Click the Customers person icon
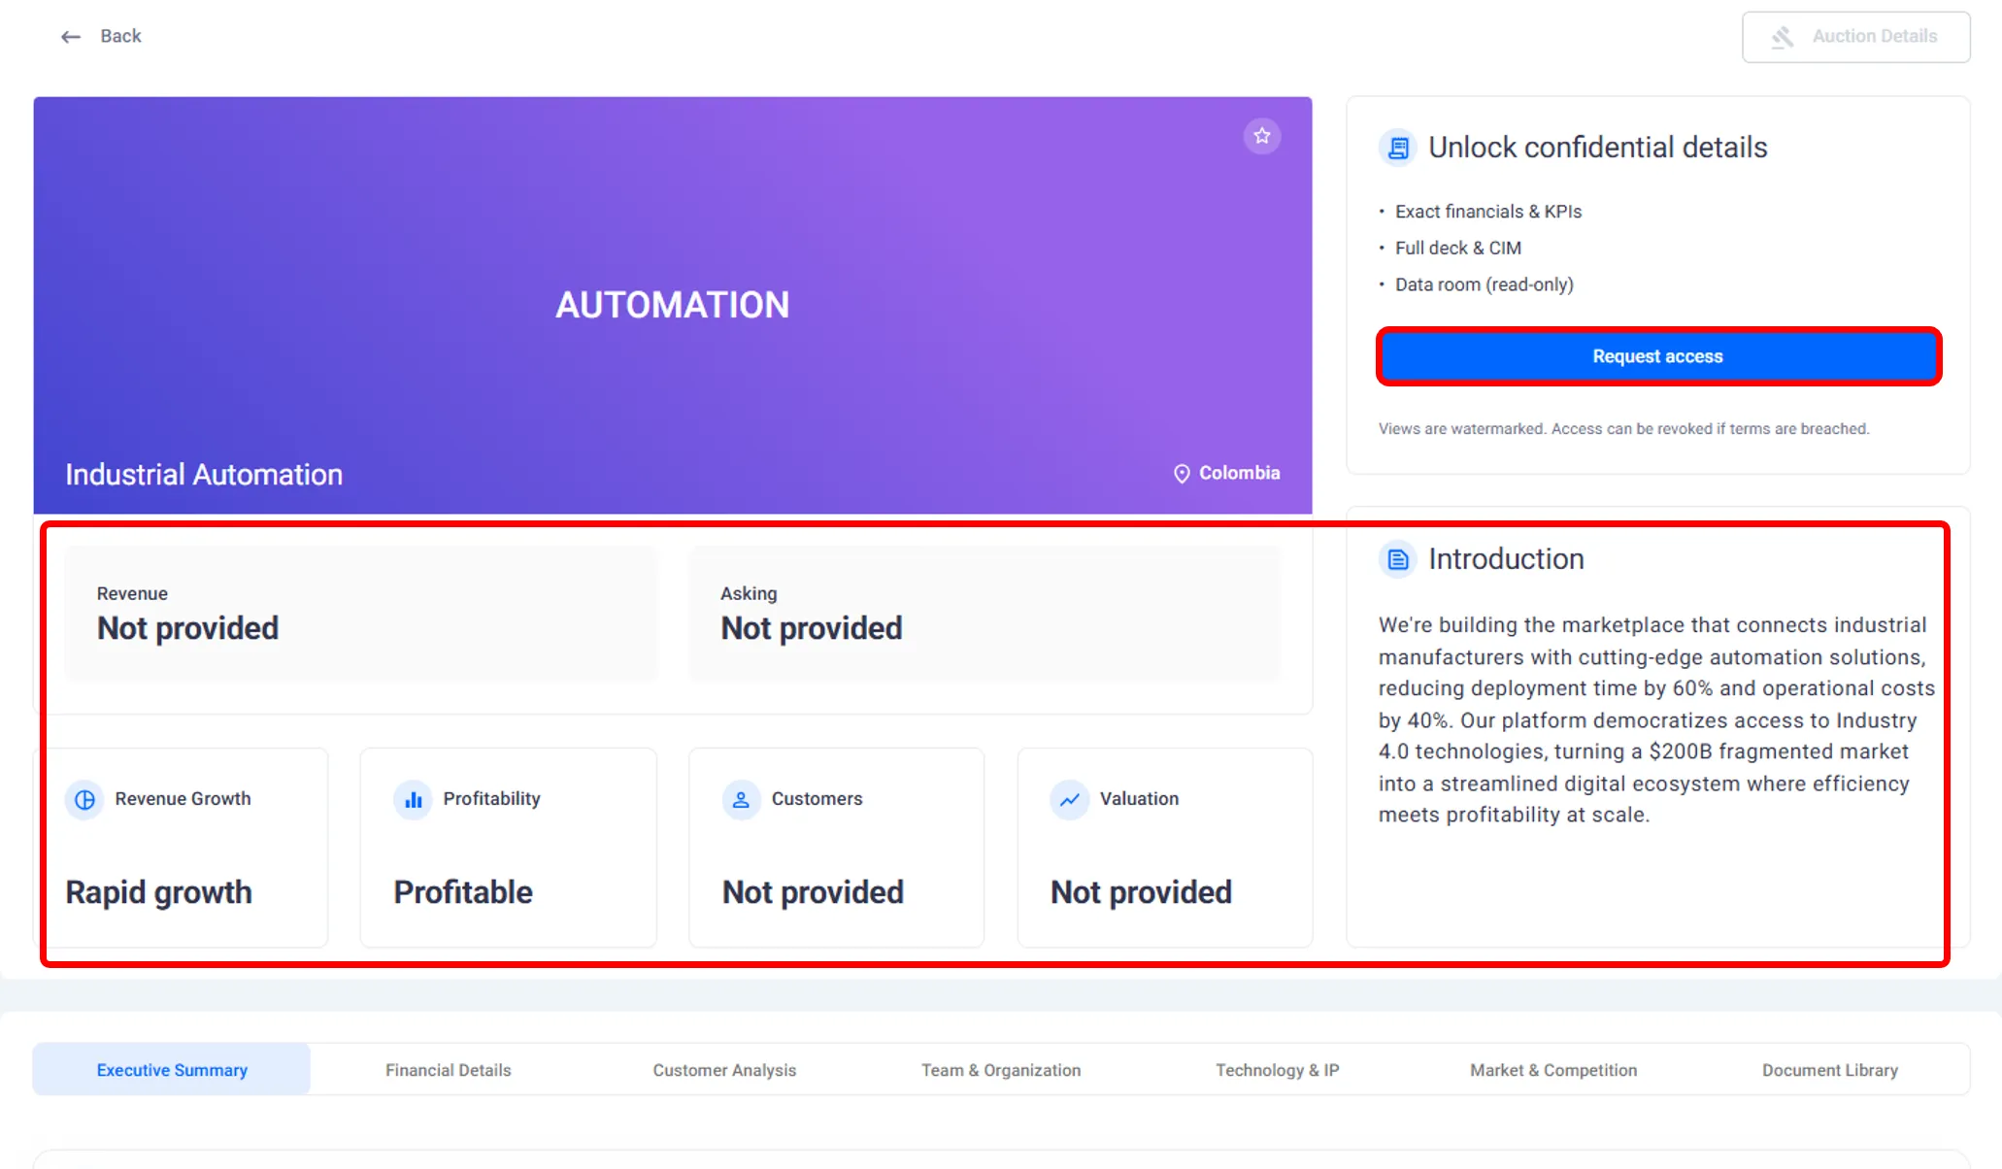2002x1169 pixels. coord(741,799)
